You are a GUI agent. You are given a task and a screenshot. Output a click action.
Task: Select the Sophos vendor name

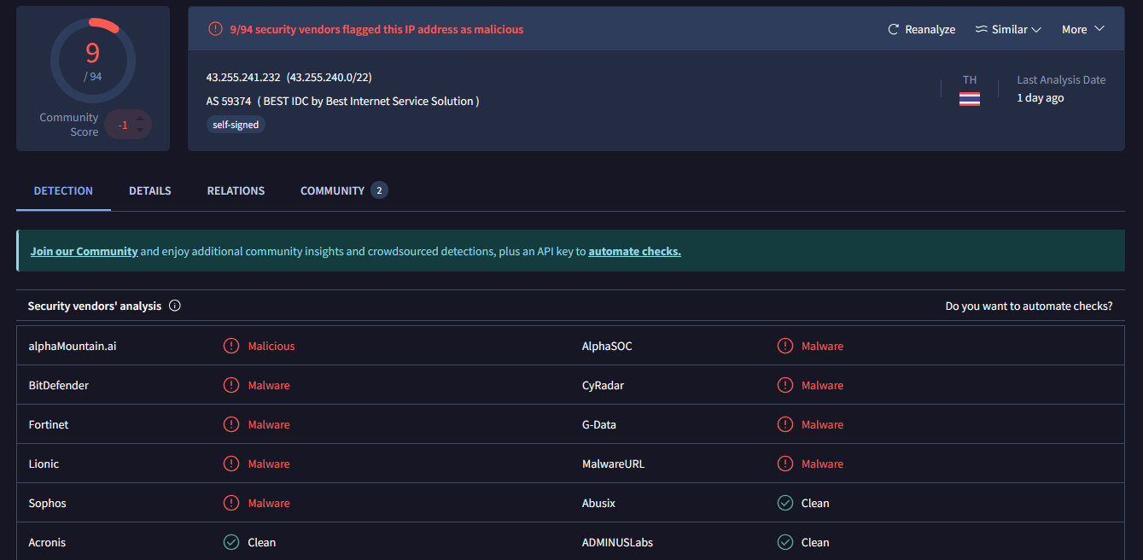tap(47, 503)
